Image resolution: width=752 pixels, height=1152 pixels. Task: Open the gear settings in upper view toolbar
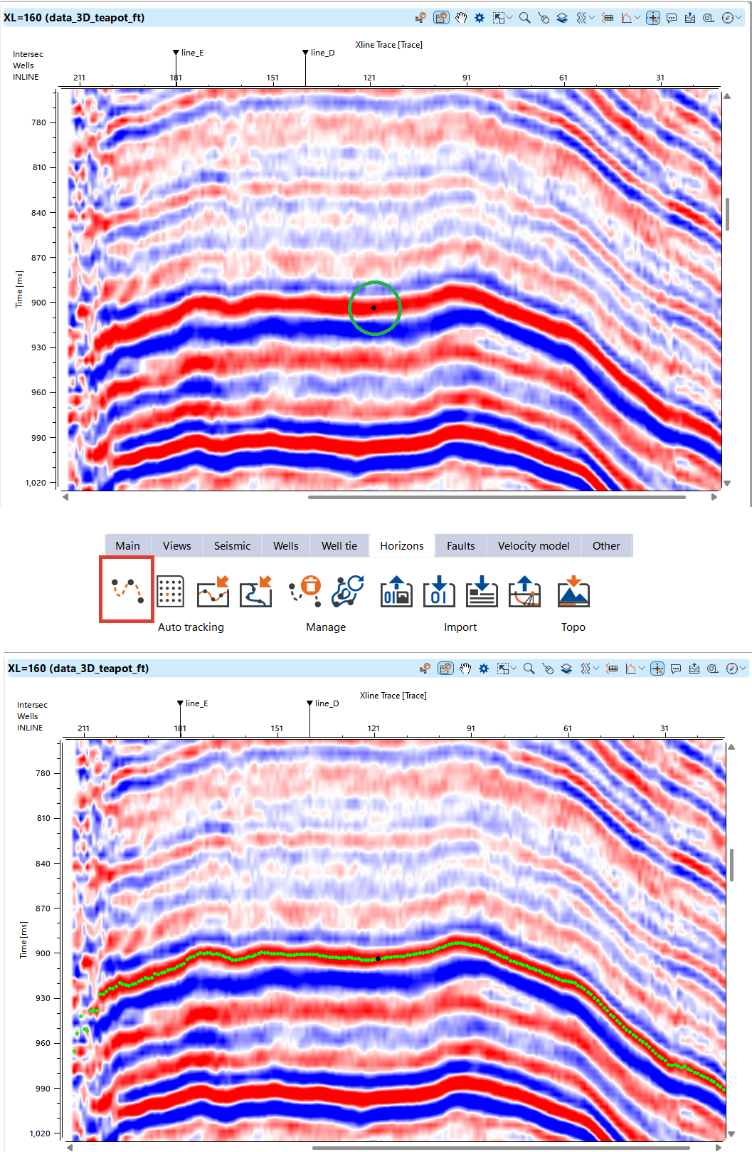coord(480,18)
